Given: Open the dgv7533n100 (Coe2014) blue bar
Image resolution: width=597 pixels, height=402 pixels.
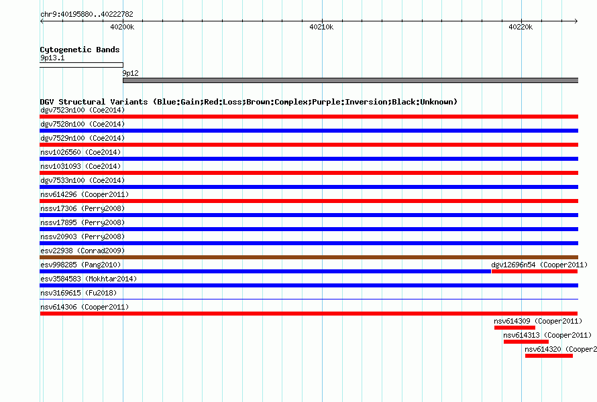Looking at the screenshot, I should point(309,187).
